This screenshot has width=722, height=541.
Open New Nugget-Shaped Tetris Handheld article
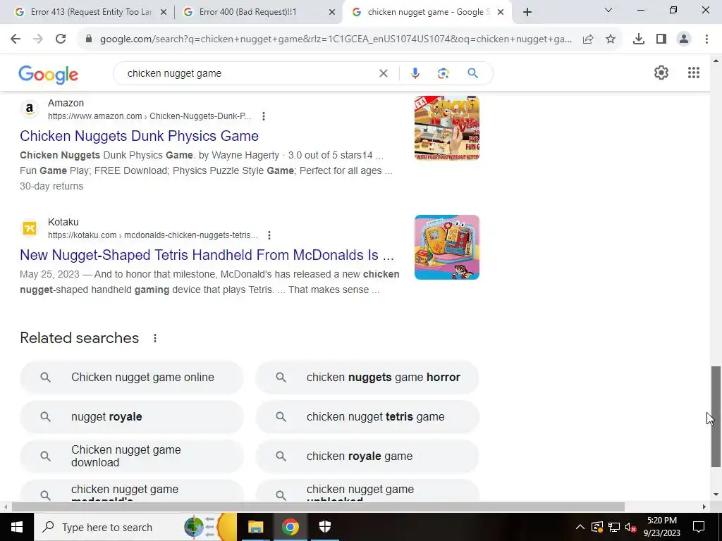[x=207, y=255]
